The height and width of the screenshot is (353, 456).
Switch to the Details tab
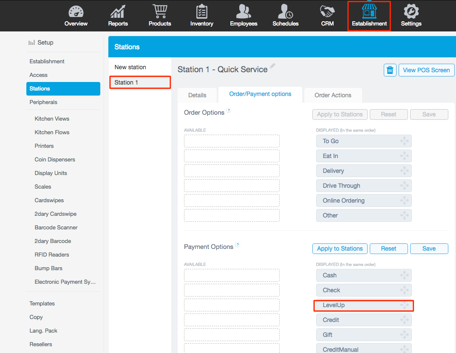tap(197, 95)
